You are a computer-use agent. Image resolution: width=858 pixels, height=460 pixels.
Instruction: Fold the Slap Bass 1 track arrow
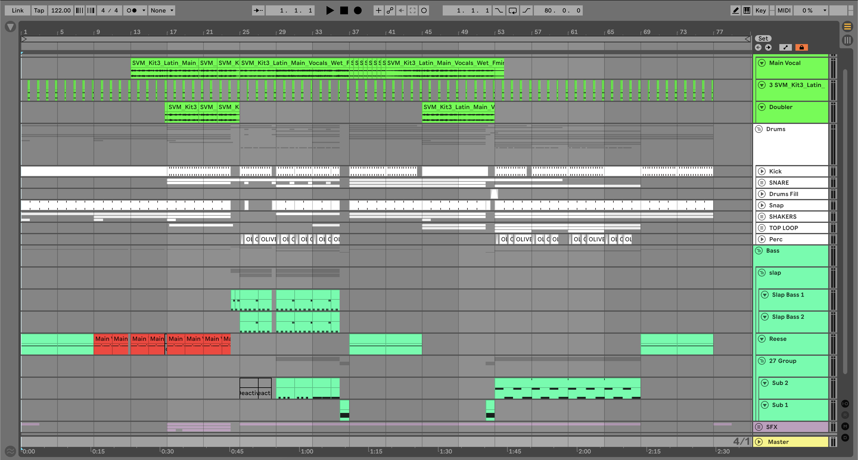click(x=765, y=295)
